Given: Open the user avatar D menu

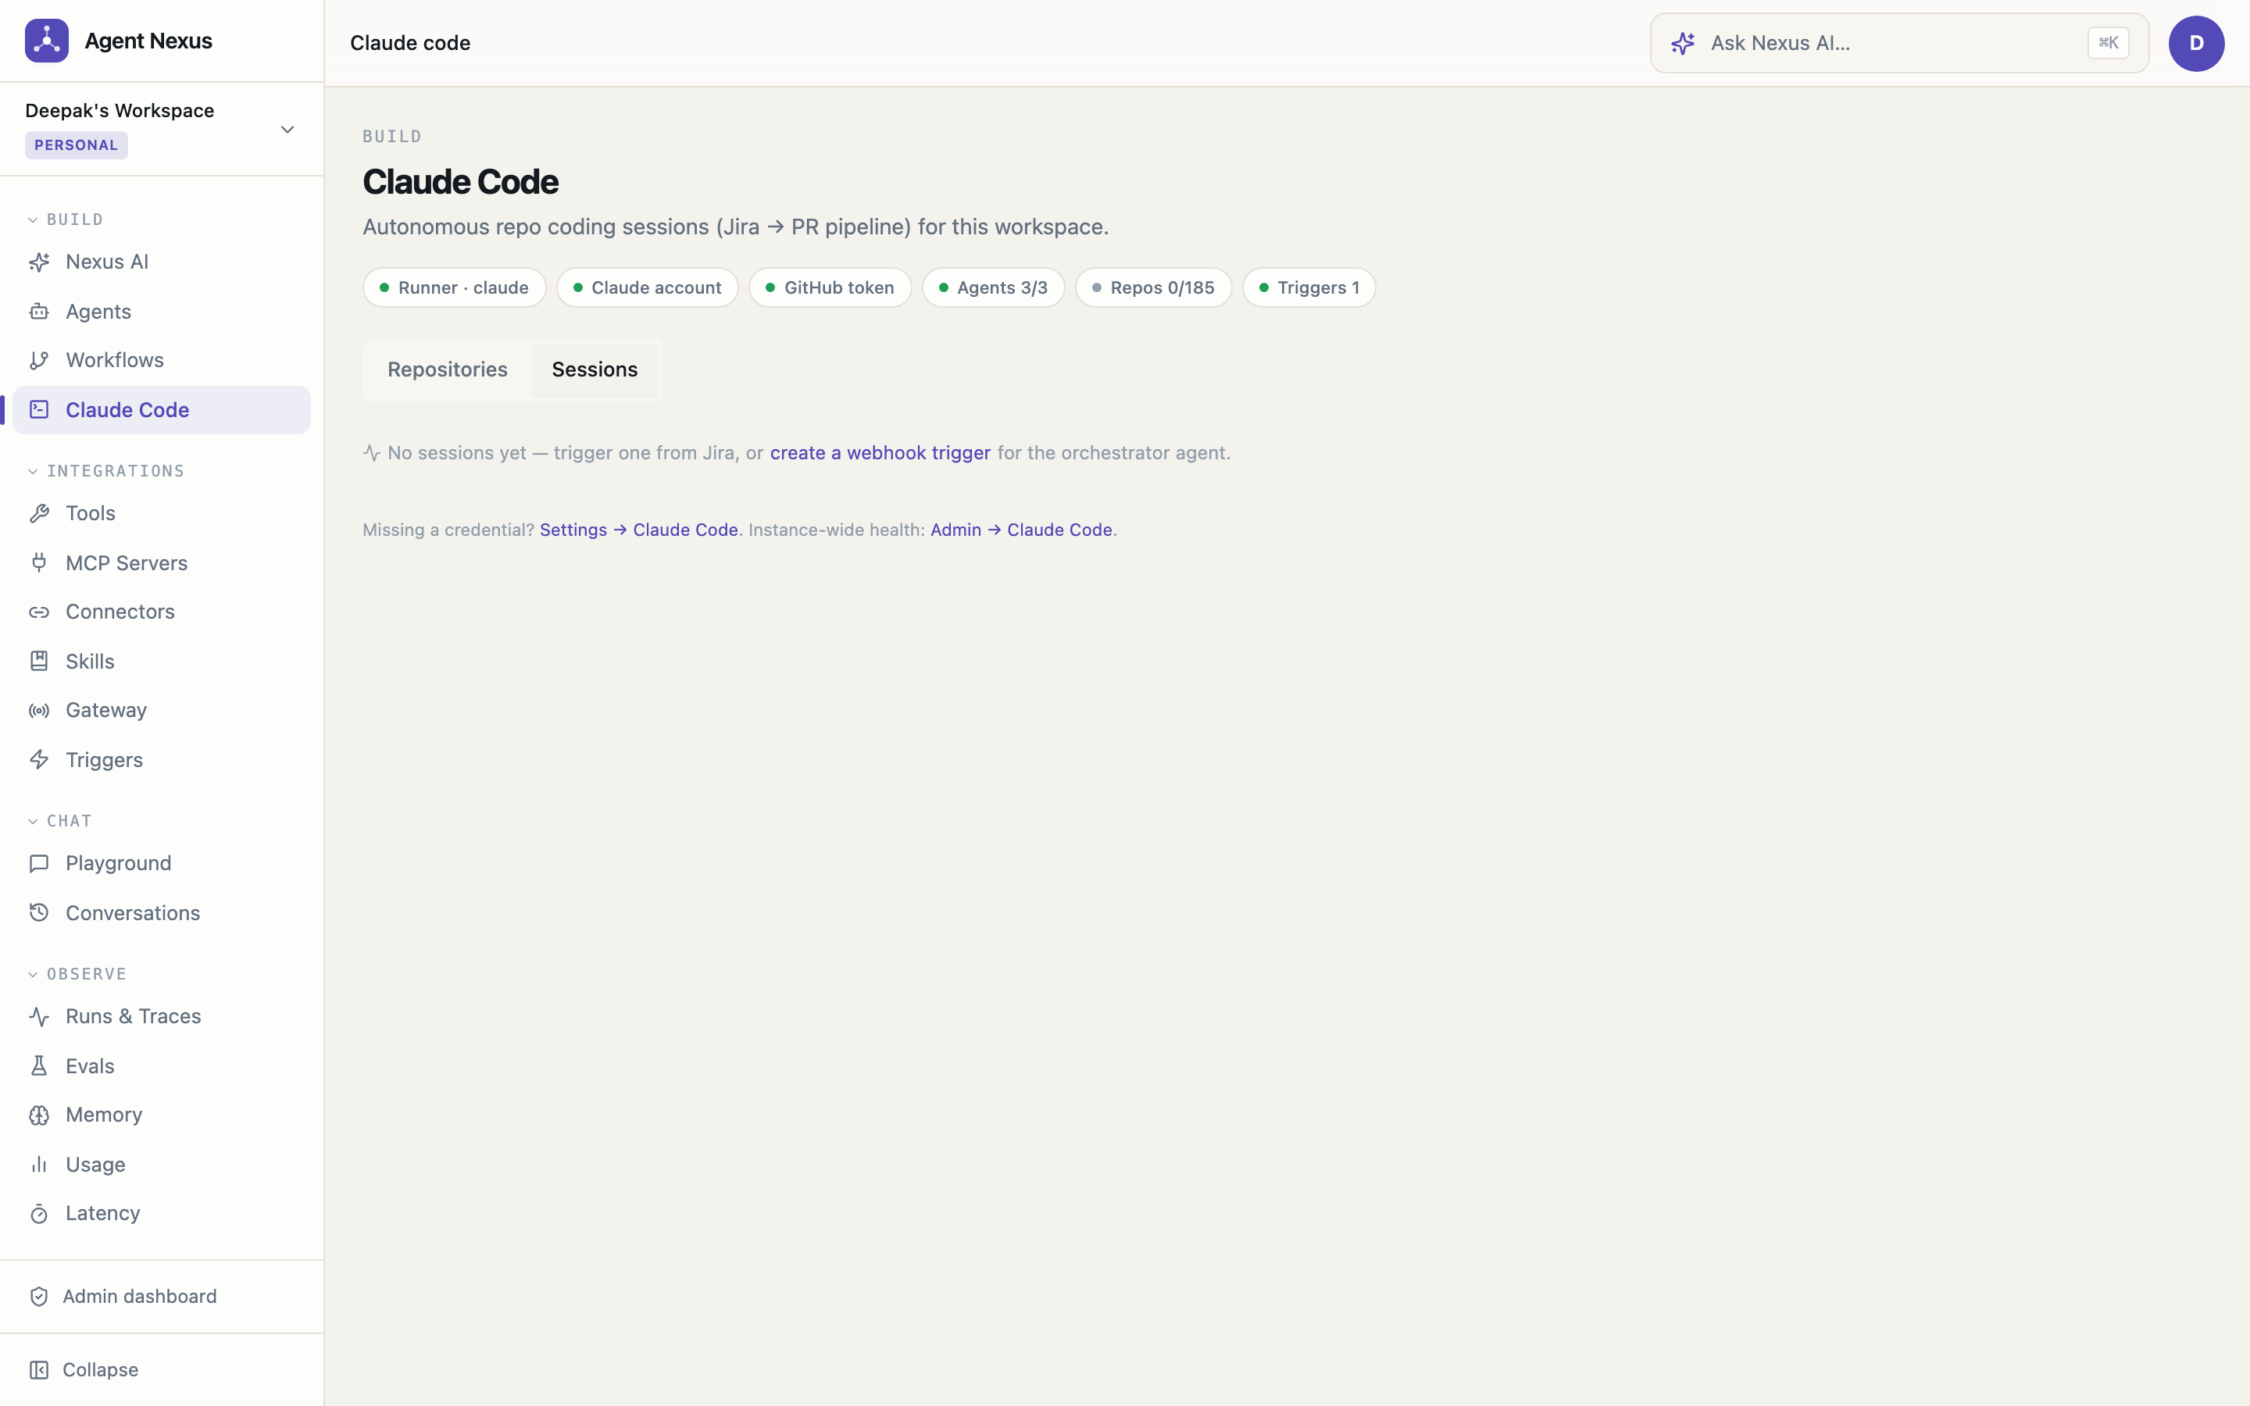Looking at the screenshot, I should pyautogui.click(x=2196, y=43).
